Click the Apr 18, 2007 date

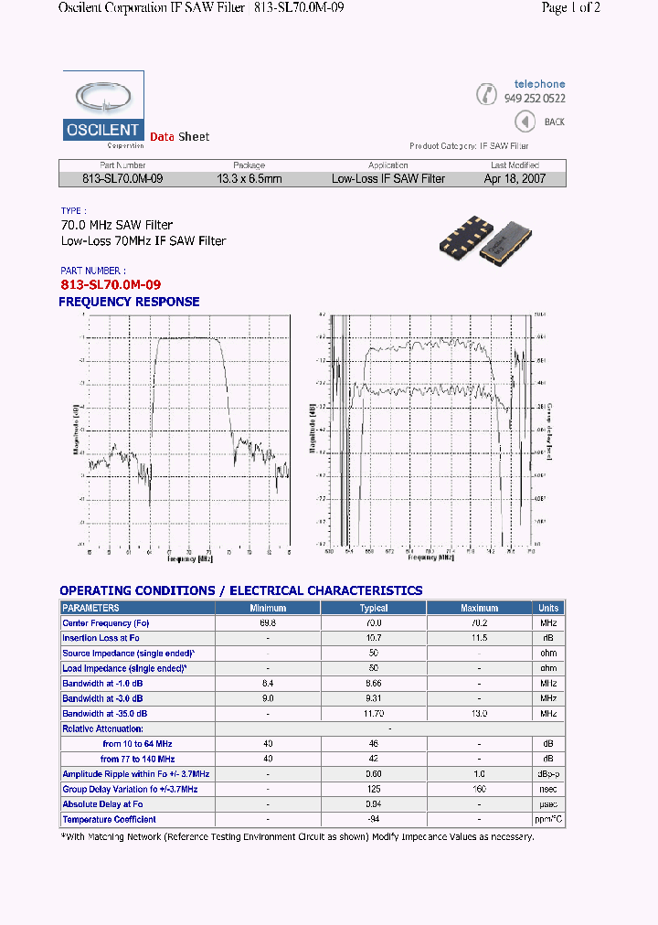tap(515, 179)
